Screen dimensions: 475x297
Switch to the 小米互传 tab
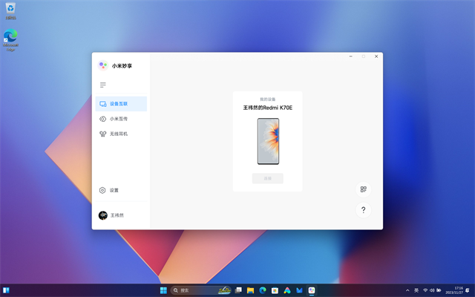[121, 119]
